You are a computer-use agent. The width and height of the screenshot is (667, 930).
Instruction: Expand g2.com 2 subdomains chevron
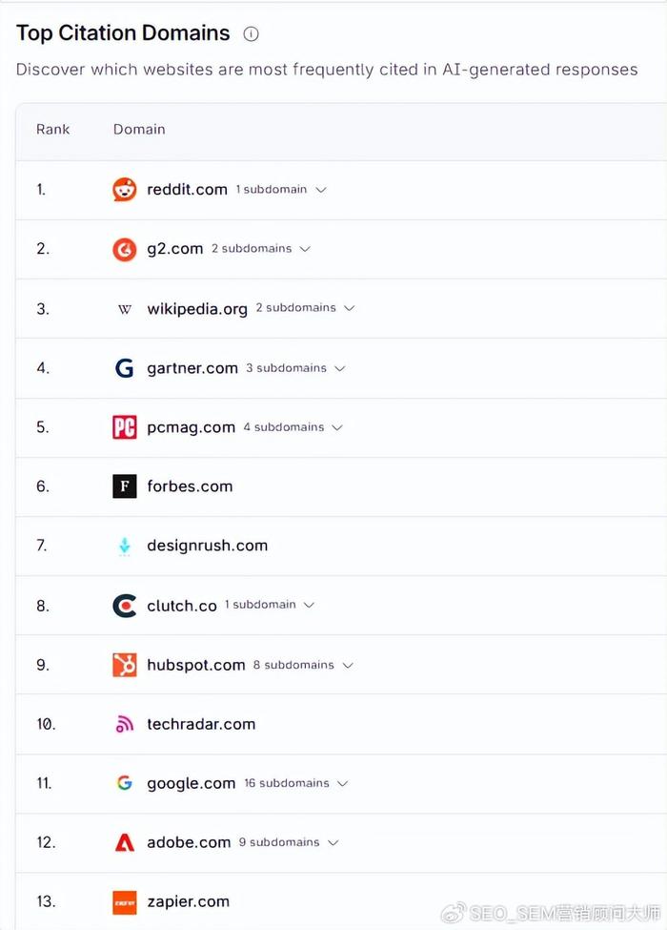(x=305, y=249)
